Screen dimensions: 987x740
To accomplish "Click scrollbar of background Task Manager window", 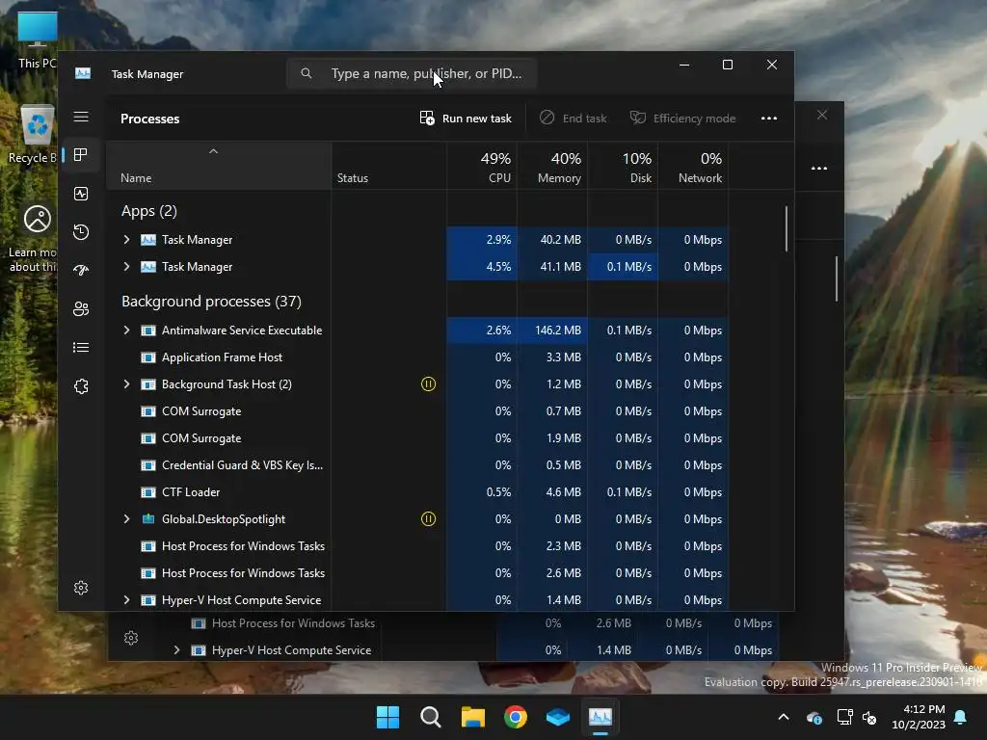I will (837, 278).
